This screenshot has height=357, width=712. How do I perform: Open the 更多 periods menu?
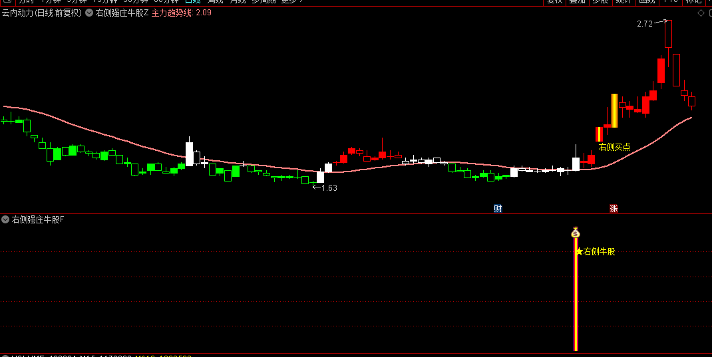[291, 1]
